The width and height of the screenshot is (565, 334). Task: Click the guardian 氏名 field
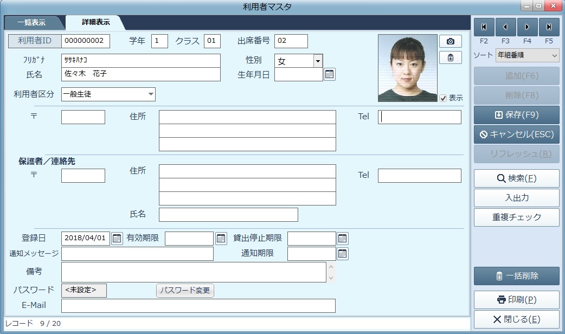pyautogui.click(x=228, y=215)
